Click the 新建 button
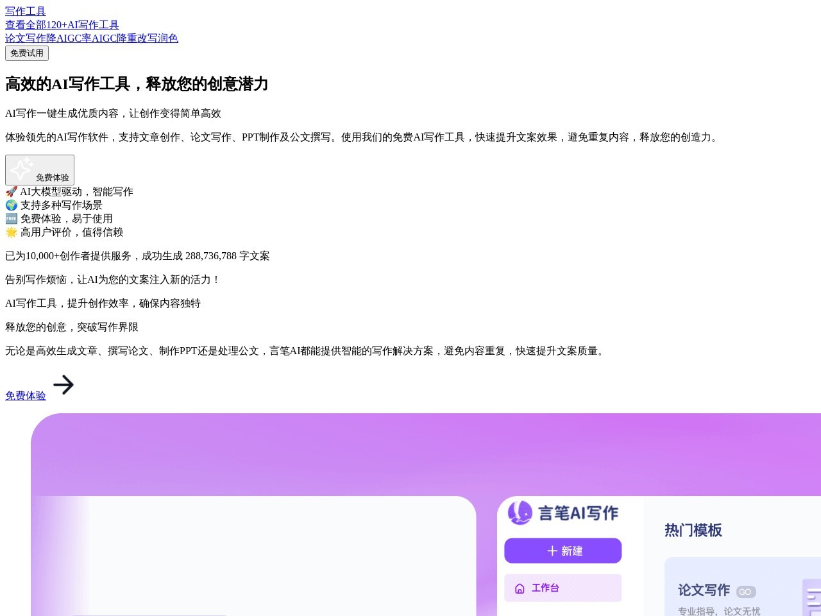Image resolution: width=821 pixels, height=616 pixels. point(563,551)
